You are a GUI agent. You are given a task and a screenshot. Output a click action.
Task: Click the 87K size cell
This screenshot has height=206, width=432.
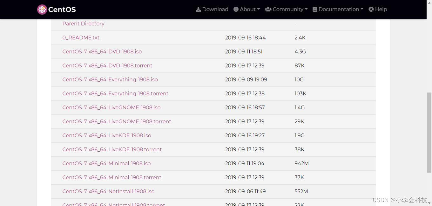[x=300, y=65]
